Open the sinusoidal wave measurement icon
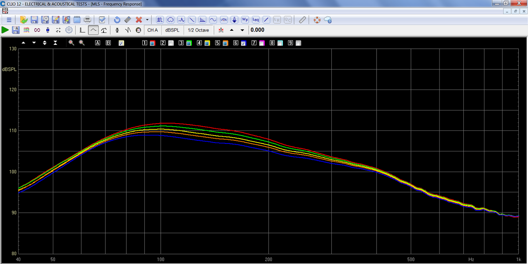The height and width of the screenshot is (264, 528). [x=213, y=20]
